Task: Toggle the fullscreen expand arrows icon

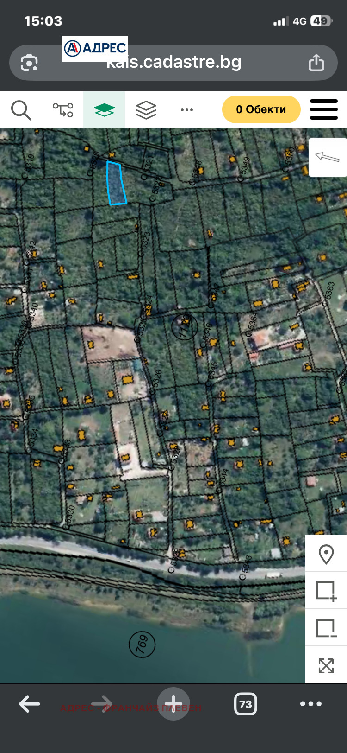Action: 326,666
